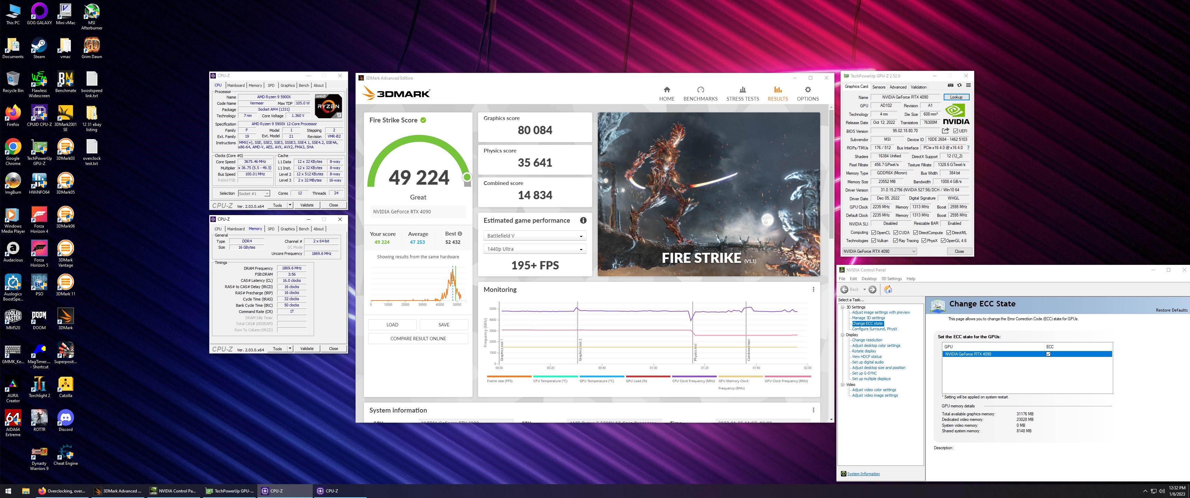This screenshot has width=1190, height=498.
Task: Open the OPTIONS gear in 3DMark
Action: pos(807,90)
